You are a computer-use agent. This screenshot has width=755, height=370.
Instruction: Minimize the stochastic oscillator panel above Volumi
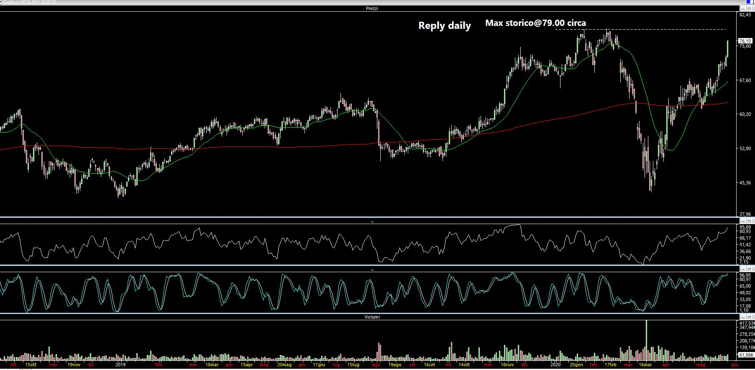[743, 270]
